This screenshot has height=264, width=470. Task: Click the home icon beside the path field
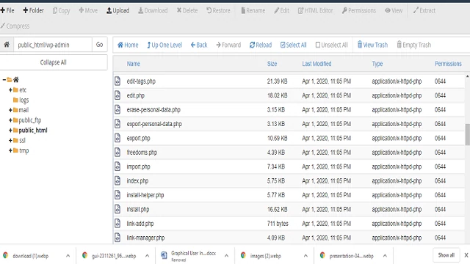pos(7,45)
